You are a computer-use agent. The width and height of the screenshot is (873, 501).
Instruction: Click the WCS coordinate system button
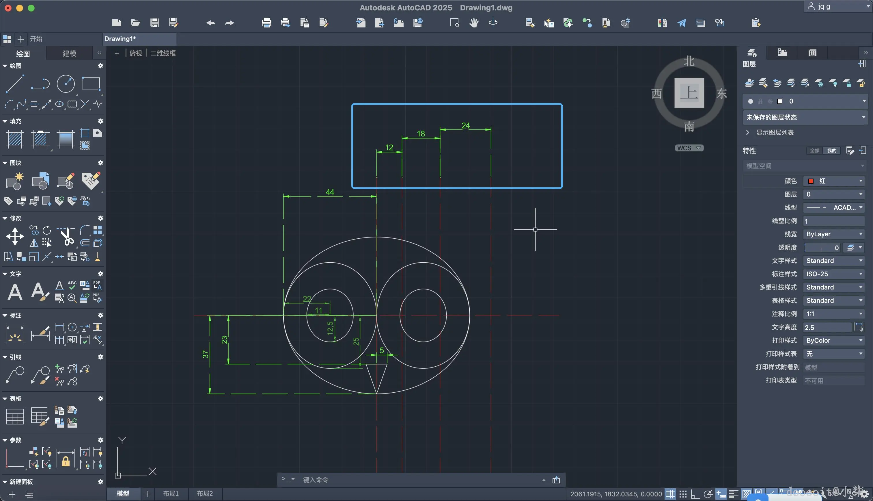(x=689, y=148)
